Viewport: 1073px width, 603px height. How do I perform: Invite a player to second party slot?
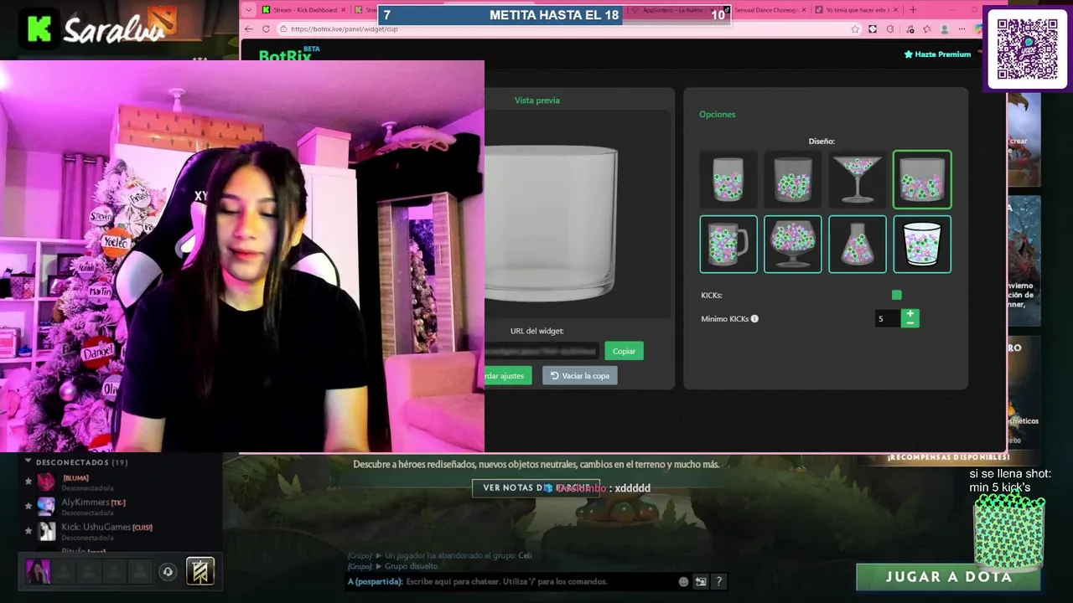(64, 571)
